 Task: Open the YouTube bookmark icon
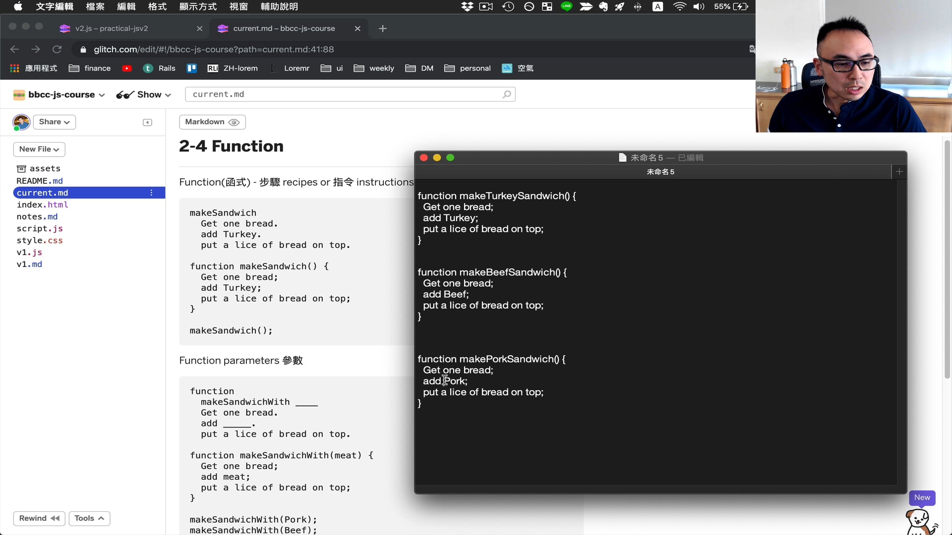[127, 68]
